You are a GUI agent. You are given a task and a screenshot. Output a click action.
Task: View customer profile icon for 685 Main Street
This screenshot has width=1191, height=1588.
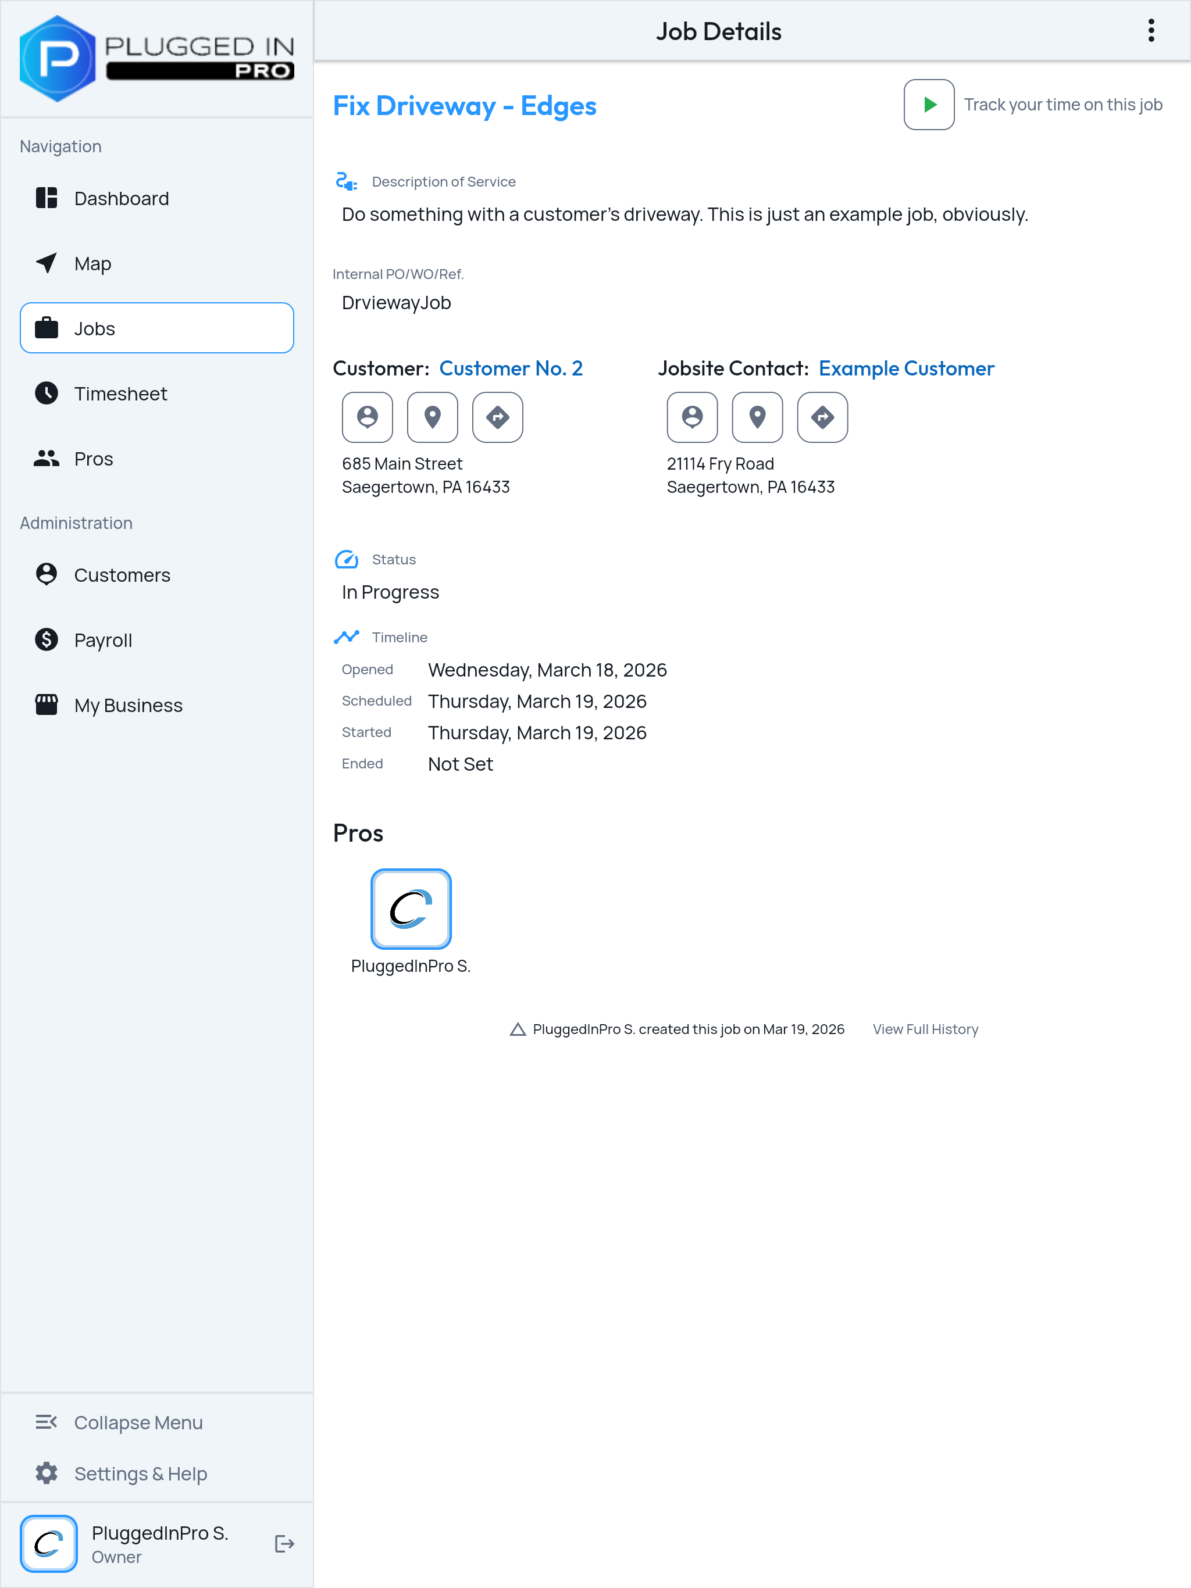point(367,417)
